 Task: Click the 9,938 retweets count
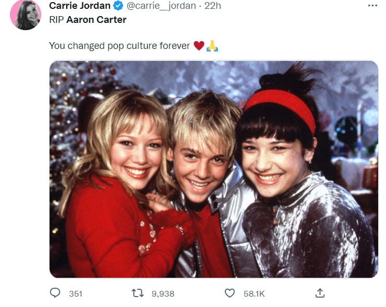[163, 294]
